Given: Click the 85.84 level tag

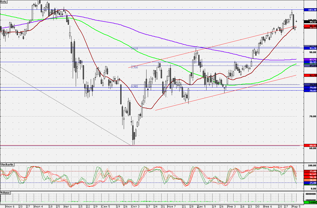Looking at the screenshot, I should pos(310,66).
